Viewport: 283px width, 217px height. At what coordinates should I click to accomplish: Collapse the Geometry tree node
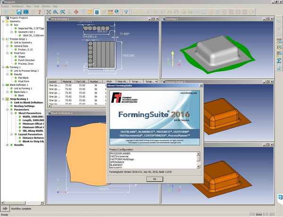[3, 21]
